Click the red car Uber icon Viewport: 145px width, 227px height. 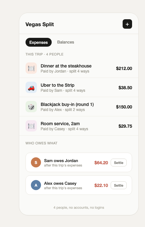pos(31,87)
